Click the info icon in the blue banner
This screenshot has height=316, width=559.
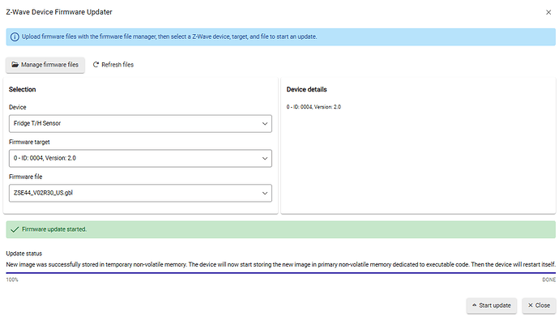click(15, 36)
